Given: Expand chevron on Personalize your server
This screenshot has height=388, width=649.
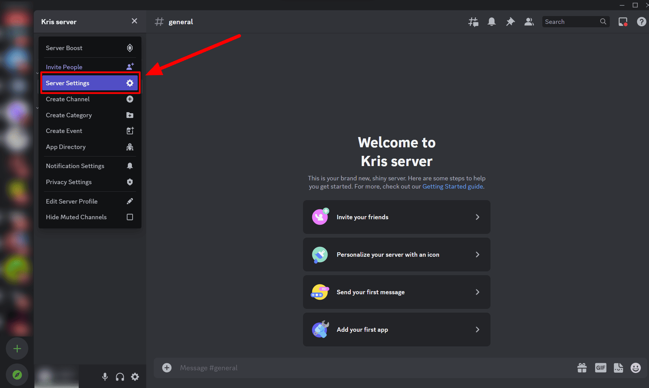Looking at the screenshot, I should [x=478, y=255].
